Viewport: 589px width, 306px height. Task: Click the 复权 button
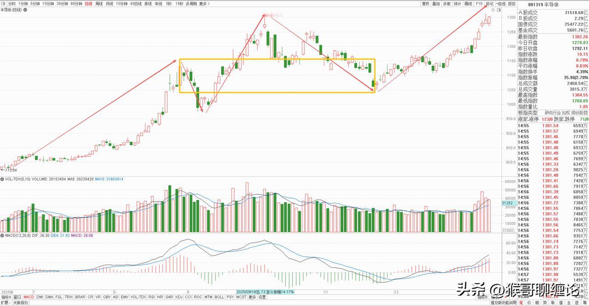point(426,4)
